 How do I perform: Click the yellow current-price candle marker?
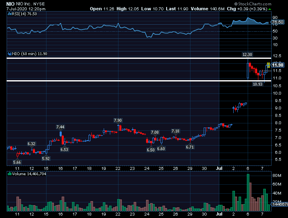[x=268, y=65]
